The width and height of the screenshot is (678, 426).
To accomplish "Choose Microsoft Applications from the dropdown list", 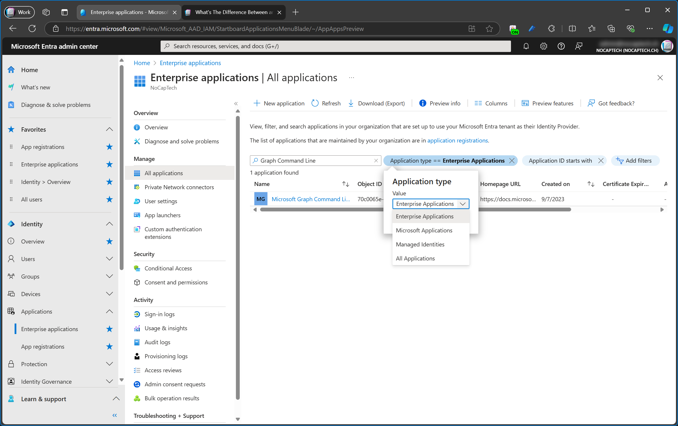I will point(431,230).
